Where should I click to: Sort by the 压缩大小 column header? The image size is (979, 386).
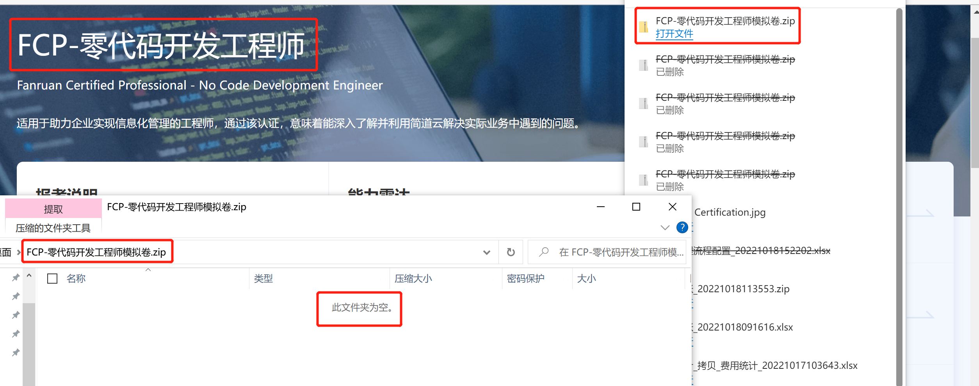click(413, 279)
